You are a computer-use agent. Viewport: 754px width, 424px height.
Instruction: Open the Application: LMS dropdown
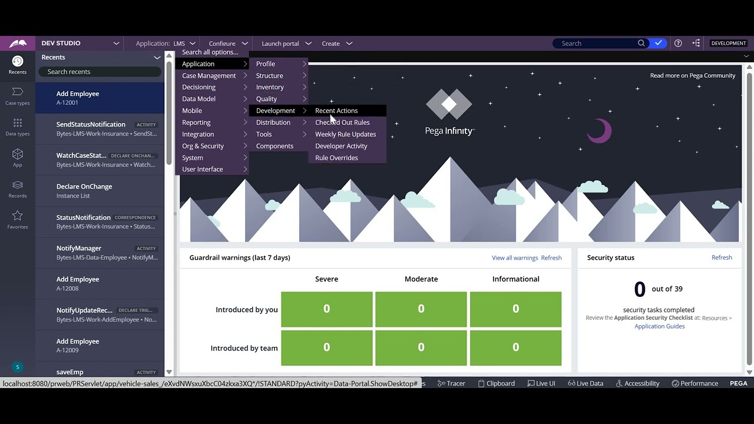[x=166, y=44]
